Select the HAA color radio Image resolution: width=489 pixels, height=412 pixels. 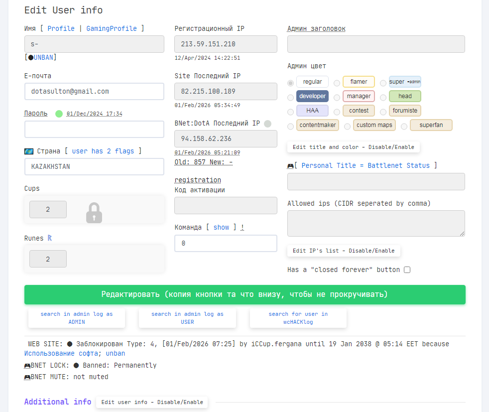click(x=290, y=112)
